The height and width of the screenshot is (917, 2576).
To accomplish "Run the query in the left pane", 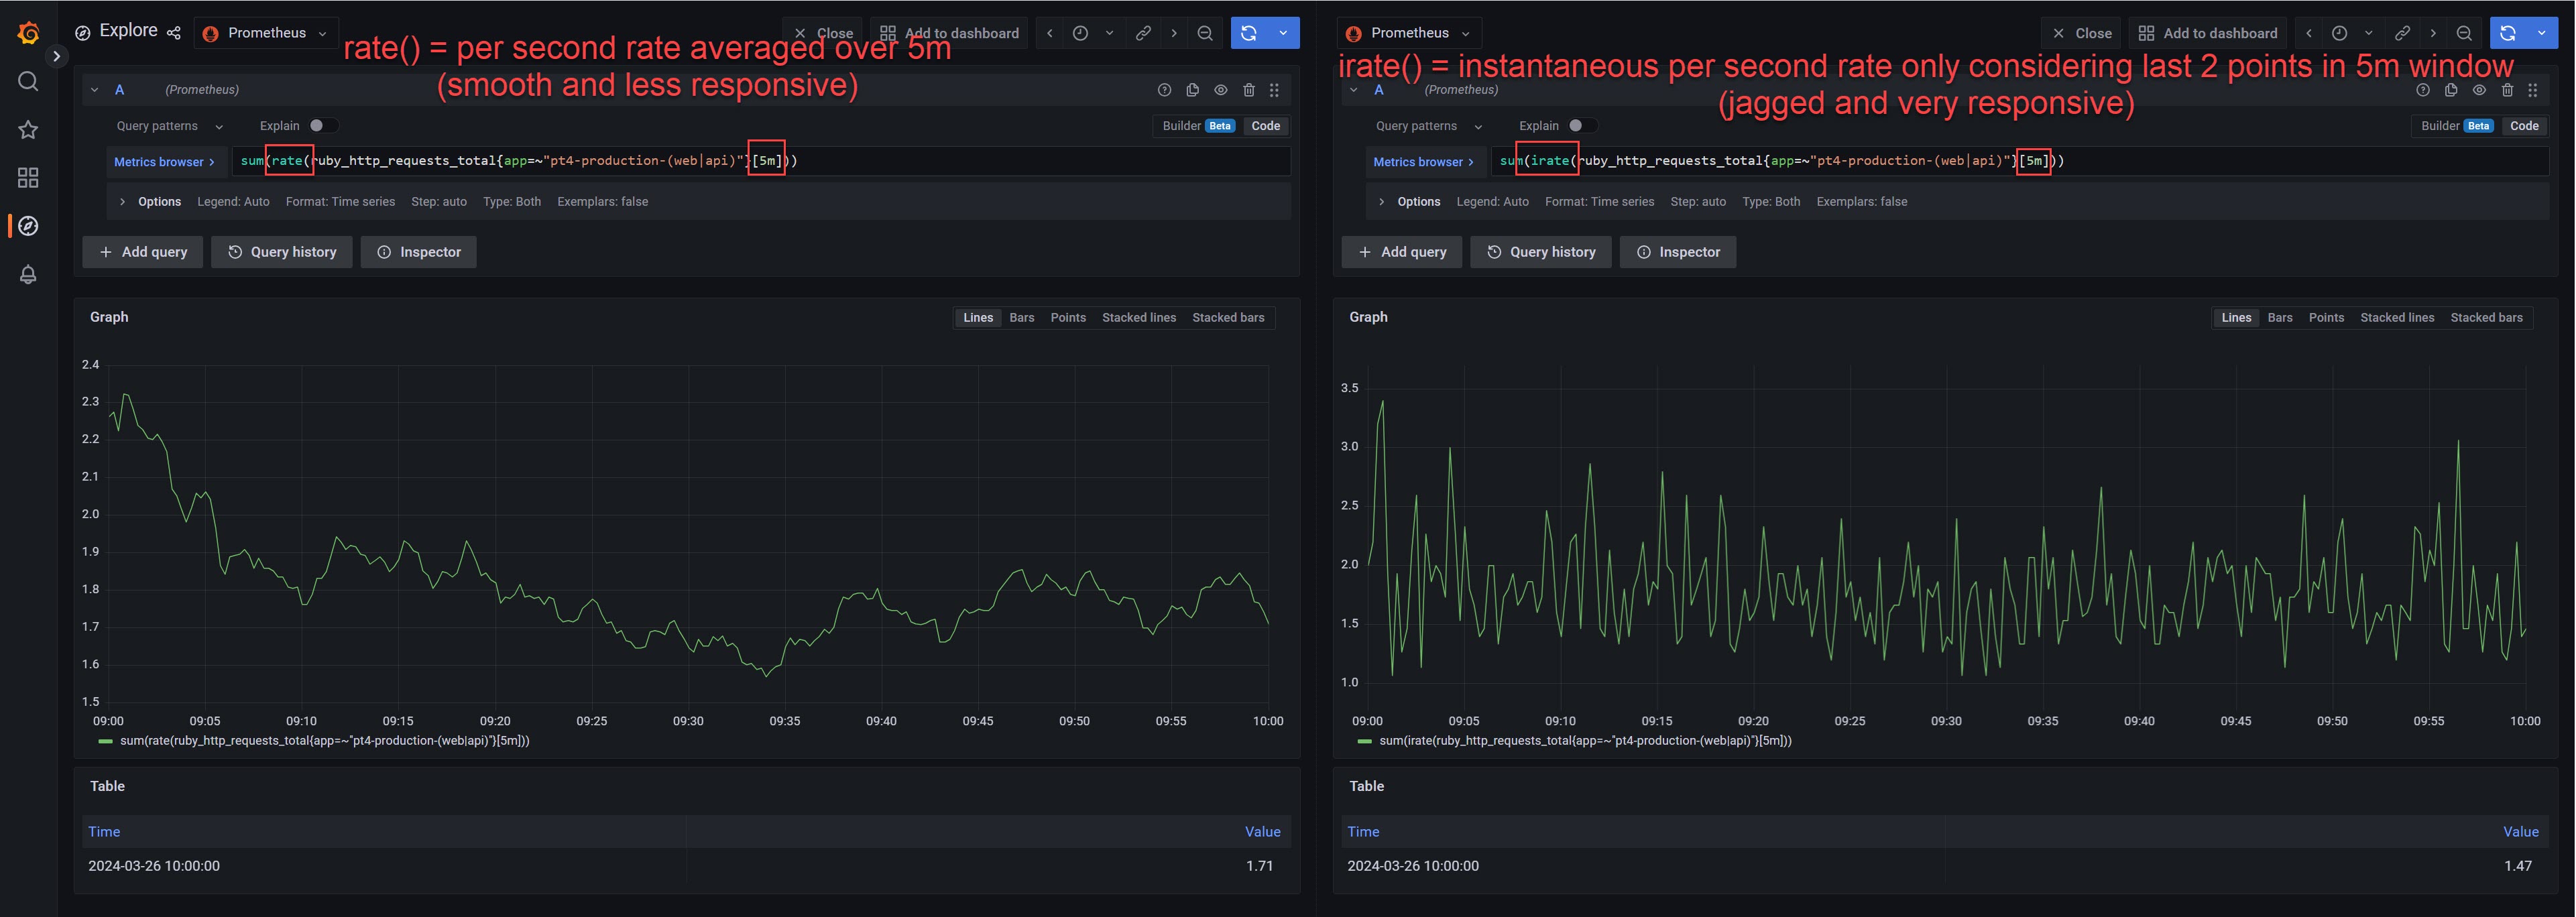I will click(1249, 33).
